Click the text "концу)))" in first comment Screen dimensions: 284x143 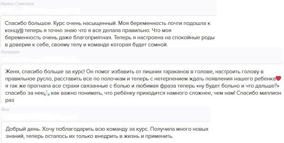(x=14, y=31)
